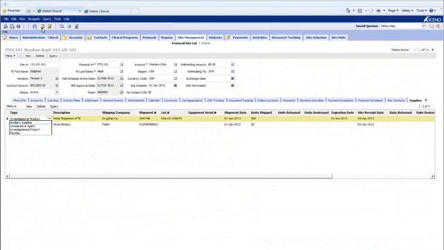Open the pick icon beside Team field

[121, 92]
